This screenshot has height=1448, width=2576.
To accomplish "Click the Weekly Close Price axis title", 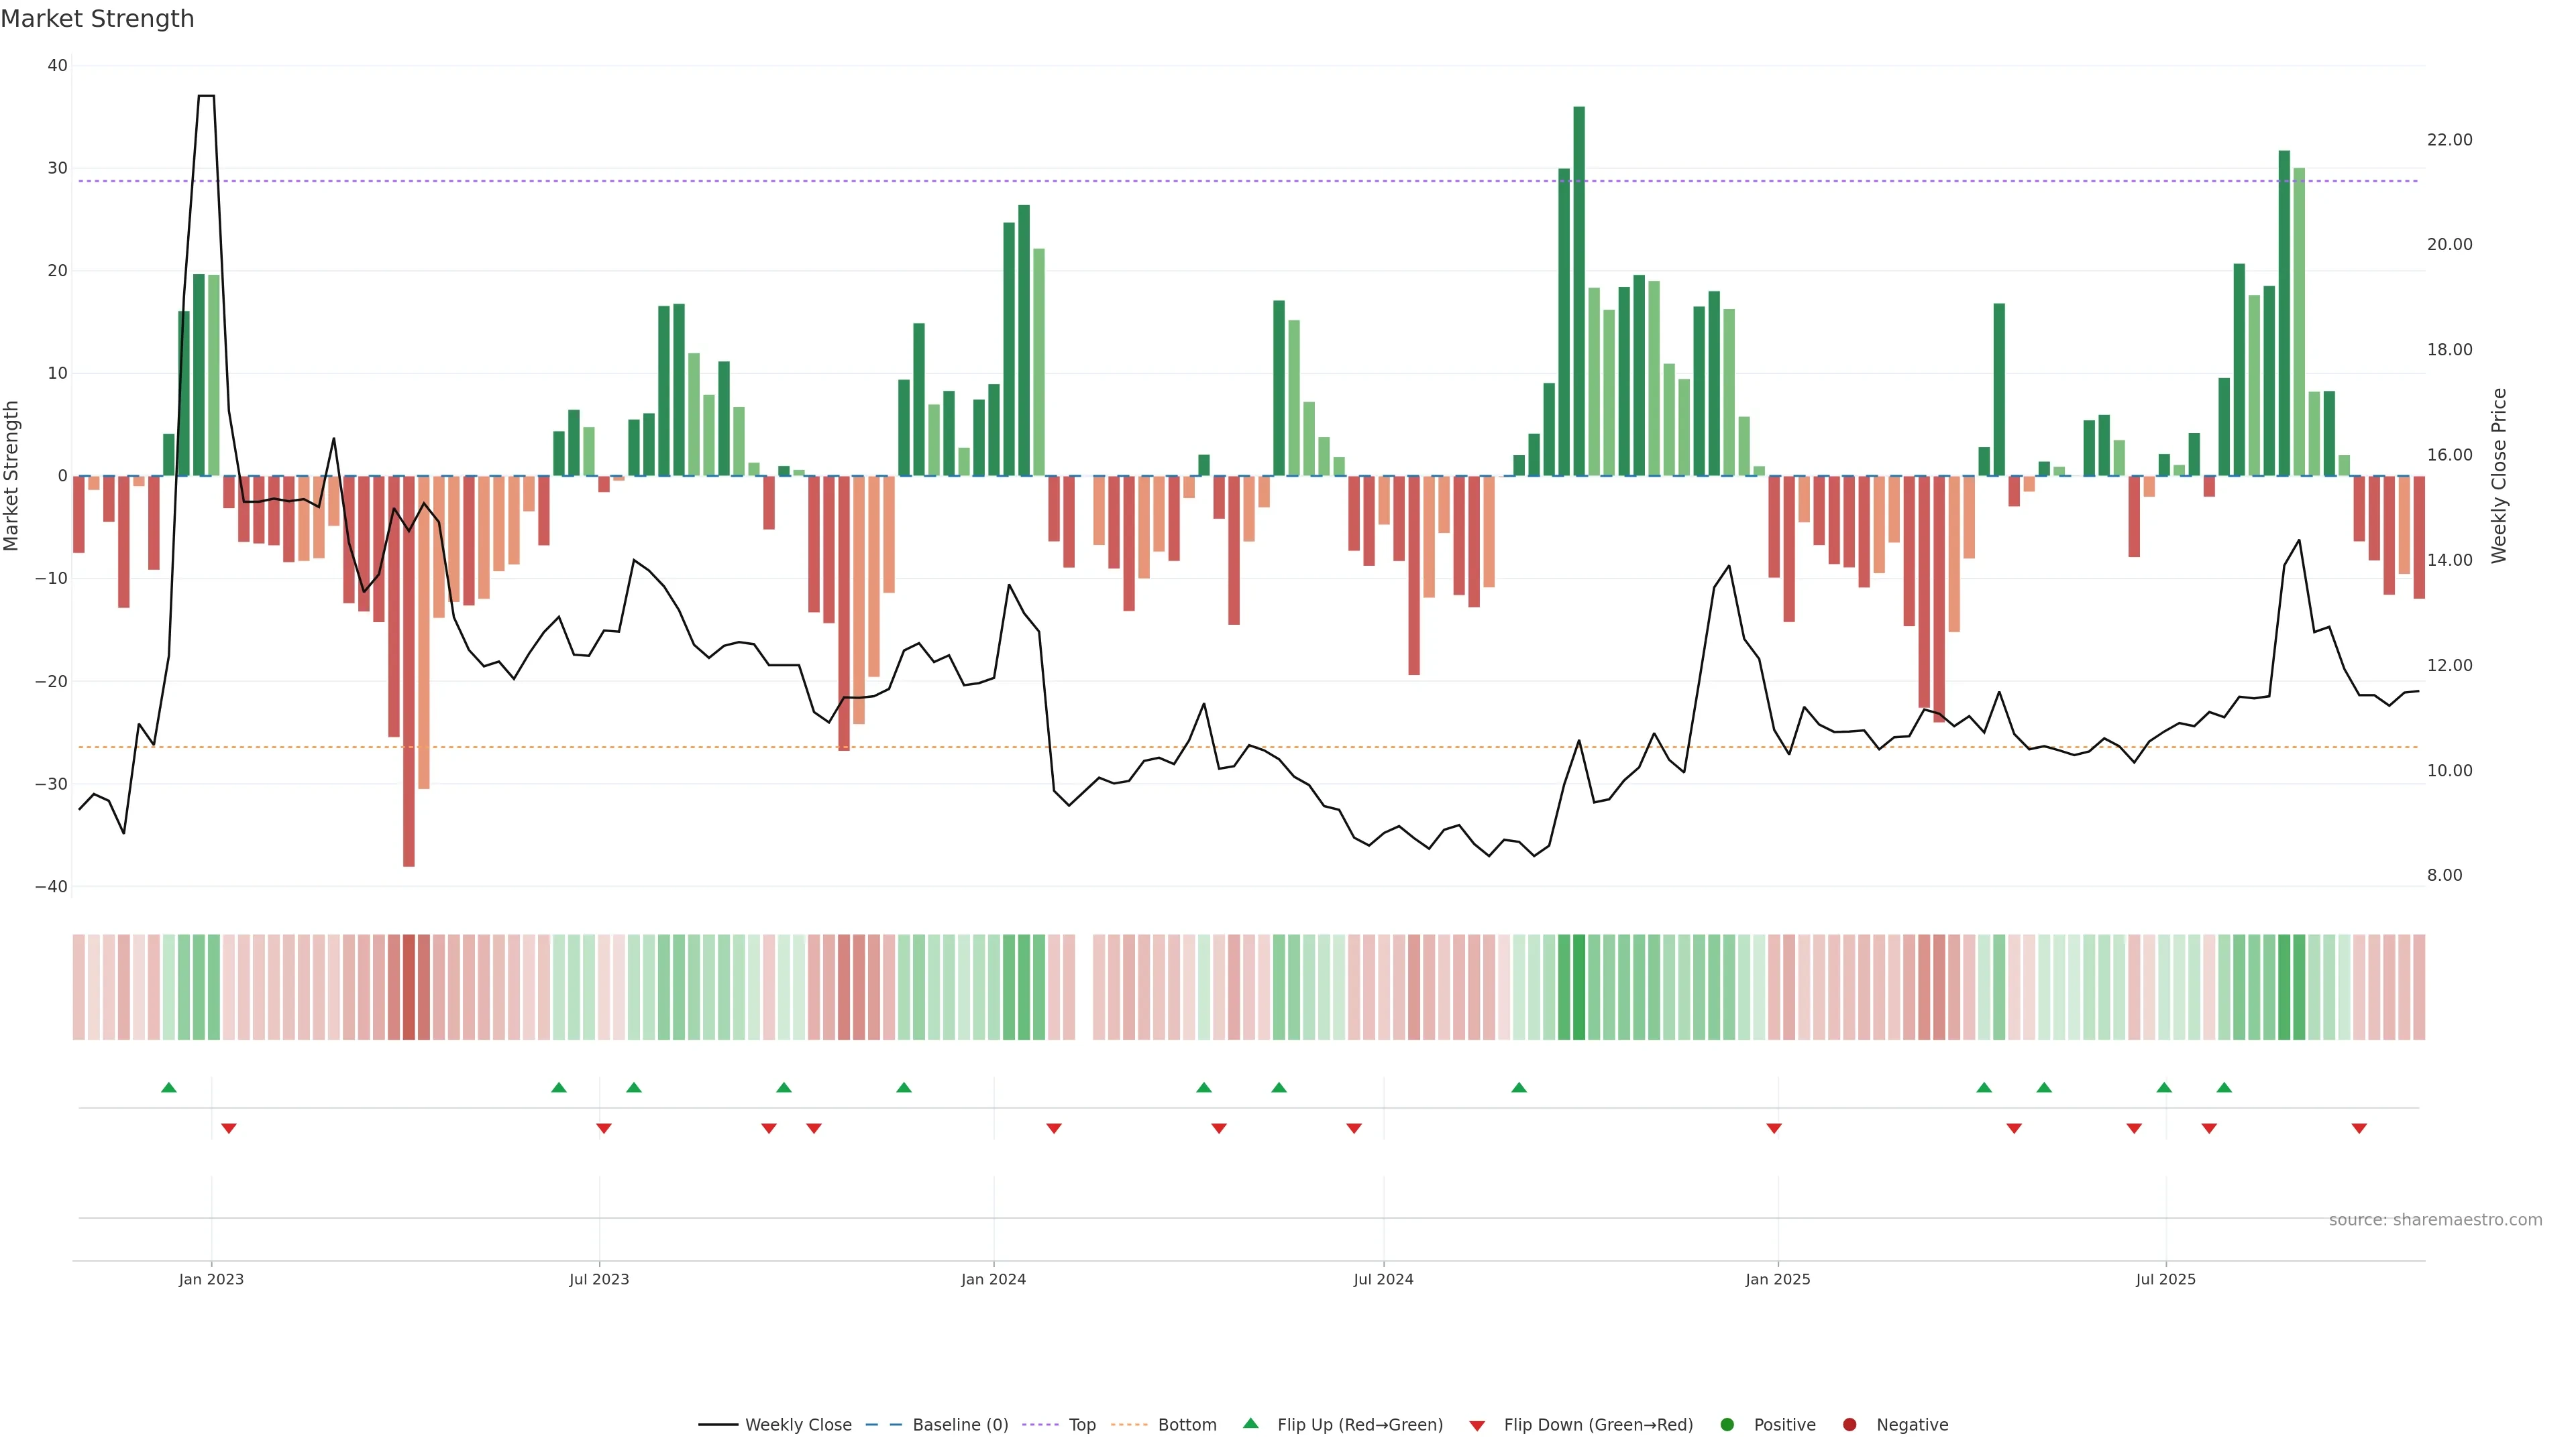I will click(x=2499, y=476).
